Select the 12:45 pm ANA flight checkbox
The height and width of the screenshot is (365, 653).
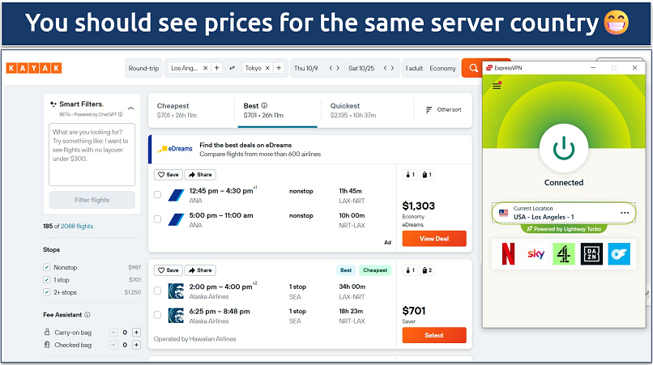(x=157, y=195)
